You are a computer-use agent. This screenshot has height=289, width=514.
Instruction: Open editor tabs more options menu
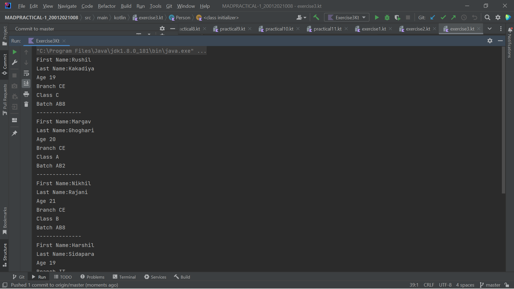pos(501,29)
